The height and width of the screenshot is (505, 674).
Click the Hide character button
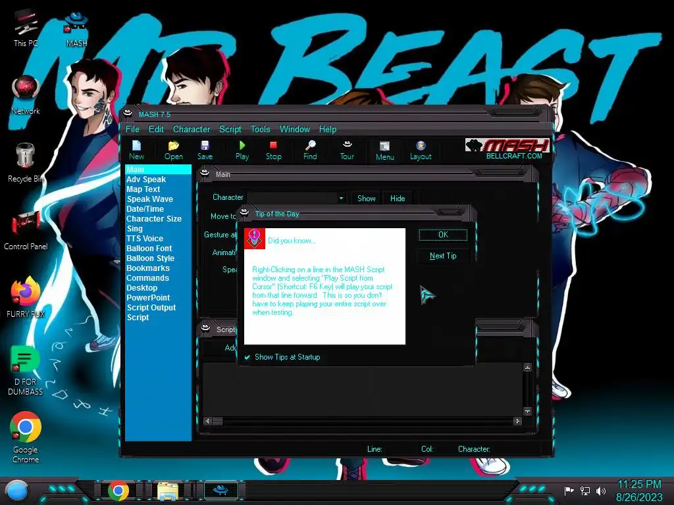397,199
